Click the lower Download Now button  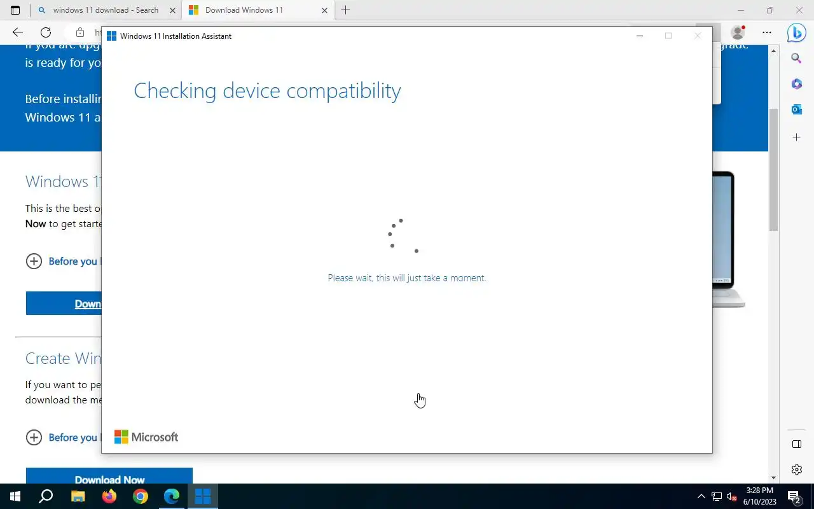point(109,477)
